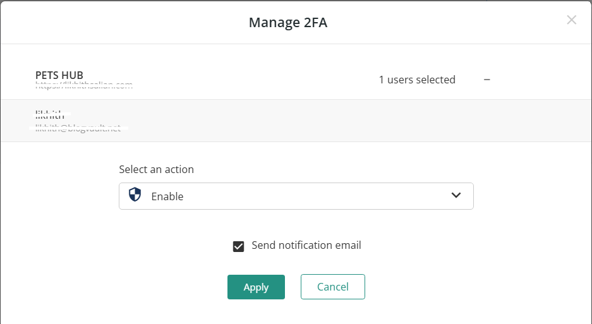Click the Select an action label

click(x=156, y=169)
